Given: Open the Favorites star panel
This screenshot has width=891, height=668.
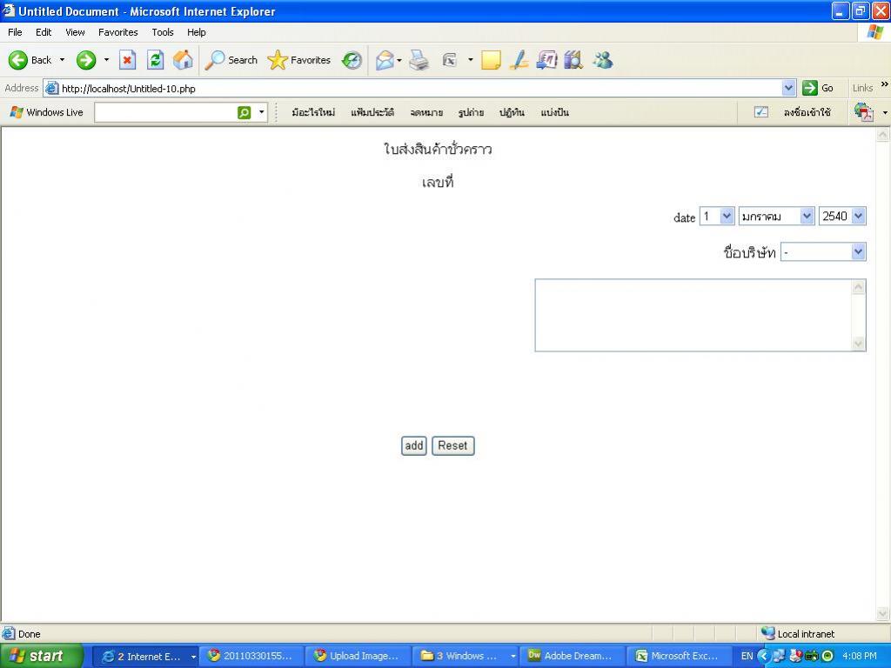Looking at the screenshot, I should click(299, 60).
